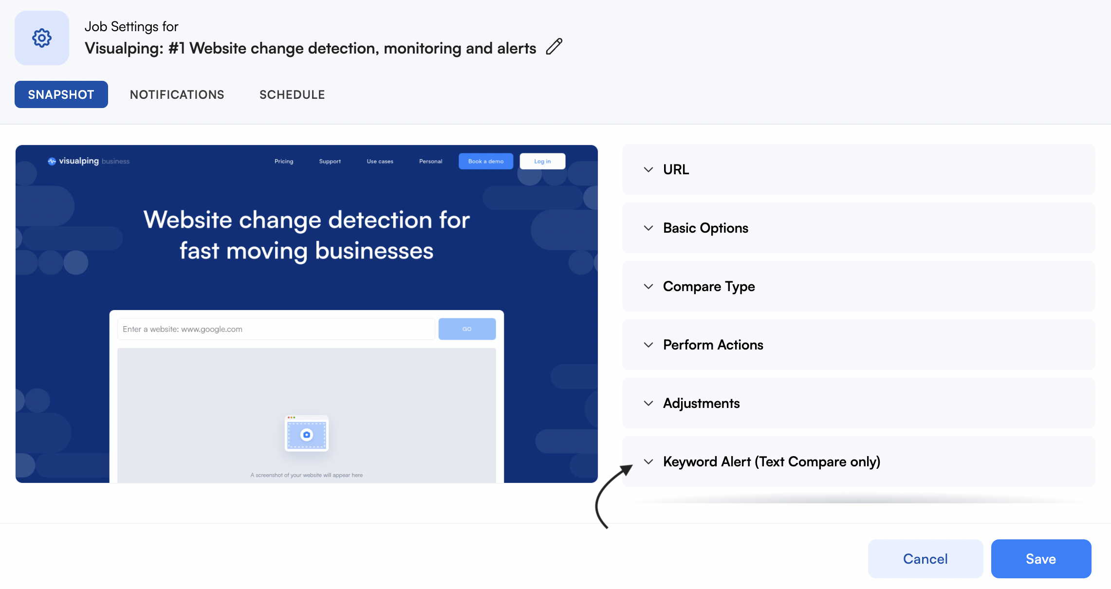Click the job title text 'Visualping: #1 Website change detection'
Screen dimensions: 1111x589
coord(311,48)
